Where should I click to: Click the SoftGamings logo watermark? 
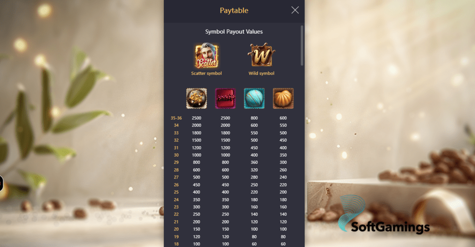point(384,215)
